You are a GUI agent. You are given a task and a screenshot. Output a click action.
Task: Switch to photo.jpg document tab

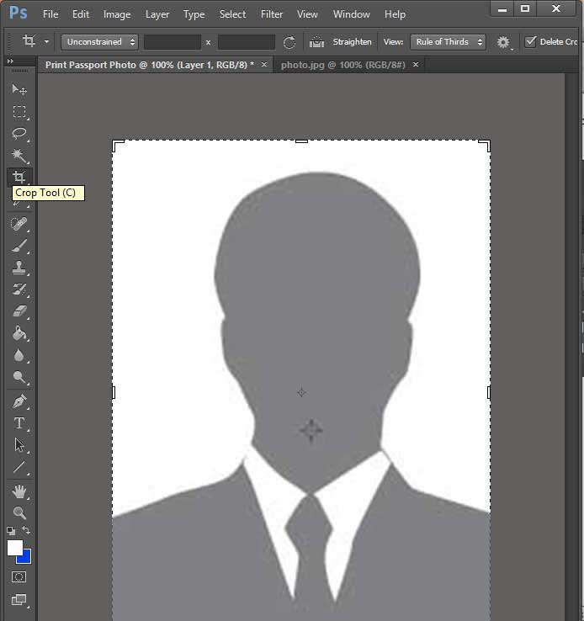click(342, 65)
